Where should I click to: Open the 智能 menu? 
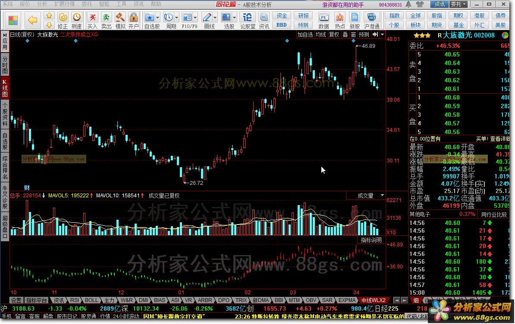104,4
